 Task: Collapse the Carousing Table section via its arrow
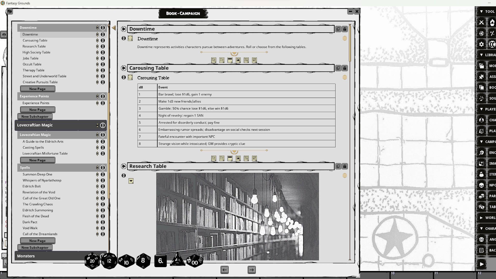(x=124, y=68)
